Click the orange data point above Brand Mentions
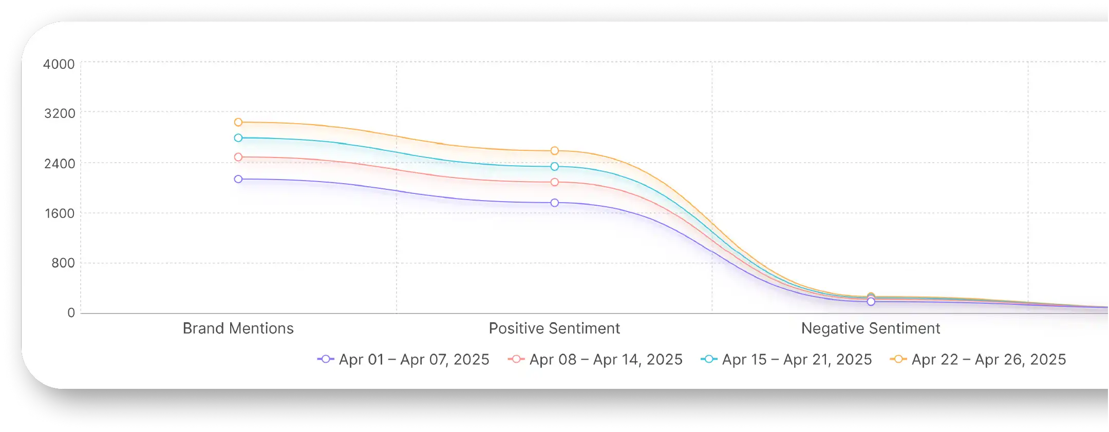The image size is (1109, 432). click(x=238, y=122)
